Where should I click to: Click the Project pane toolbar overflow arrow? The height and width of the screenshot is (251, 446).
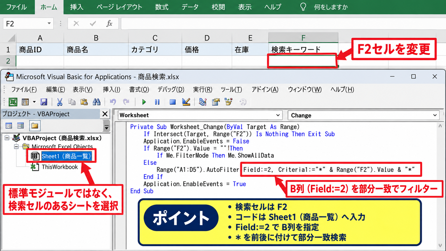coord(106,126)
